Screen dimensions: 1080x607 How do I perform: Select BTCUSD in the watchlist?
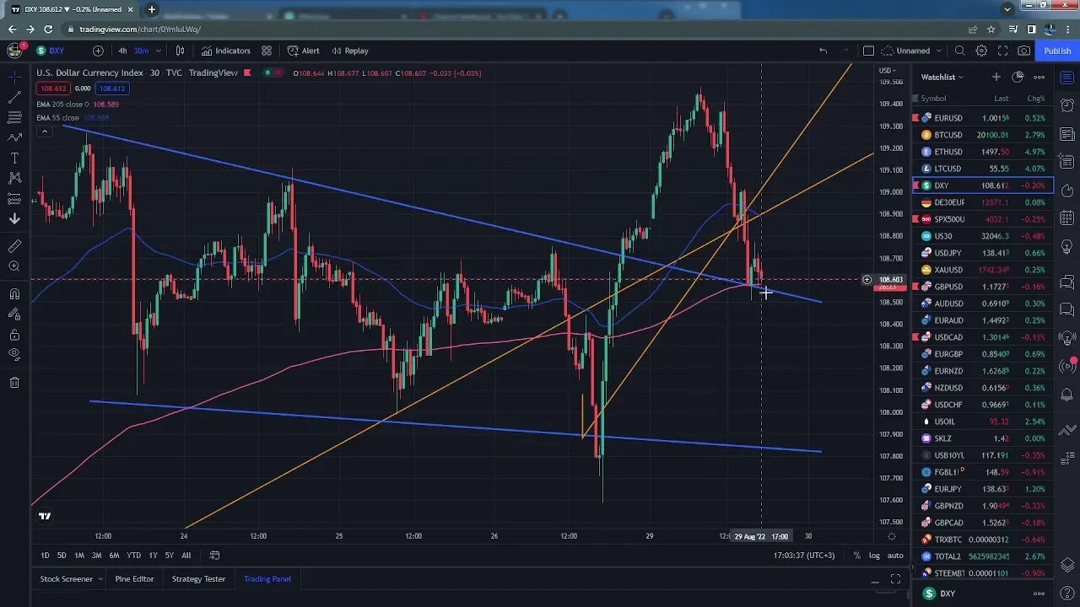pyautogui.click(x=983, y=135)
